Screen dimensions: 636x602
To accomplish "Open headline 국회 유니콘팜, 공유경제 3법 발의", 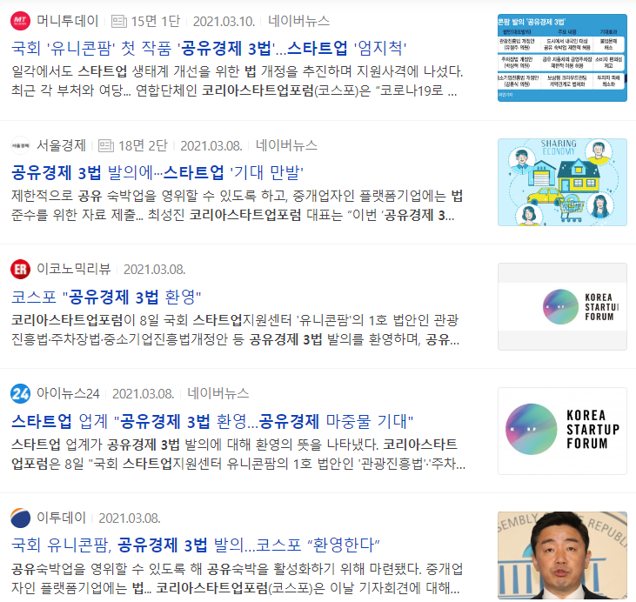I will [195, 545].
